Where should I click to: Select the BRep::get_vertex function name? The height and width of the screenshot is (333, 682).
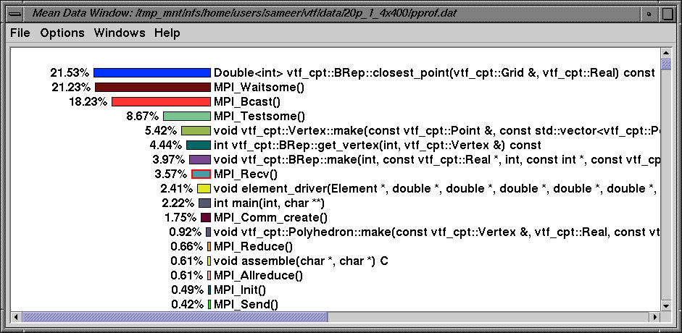[x=378, y=146]
